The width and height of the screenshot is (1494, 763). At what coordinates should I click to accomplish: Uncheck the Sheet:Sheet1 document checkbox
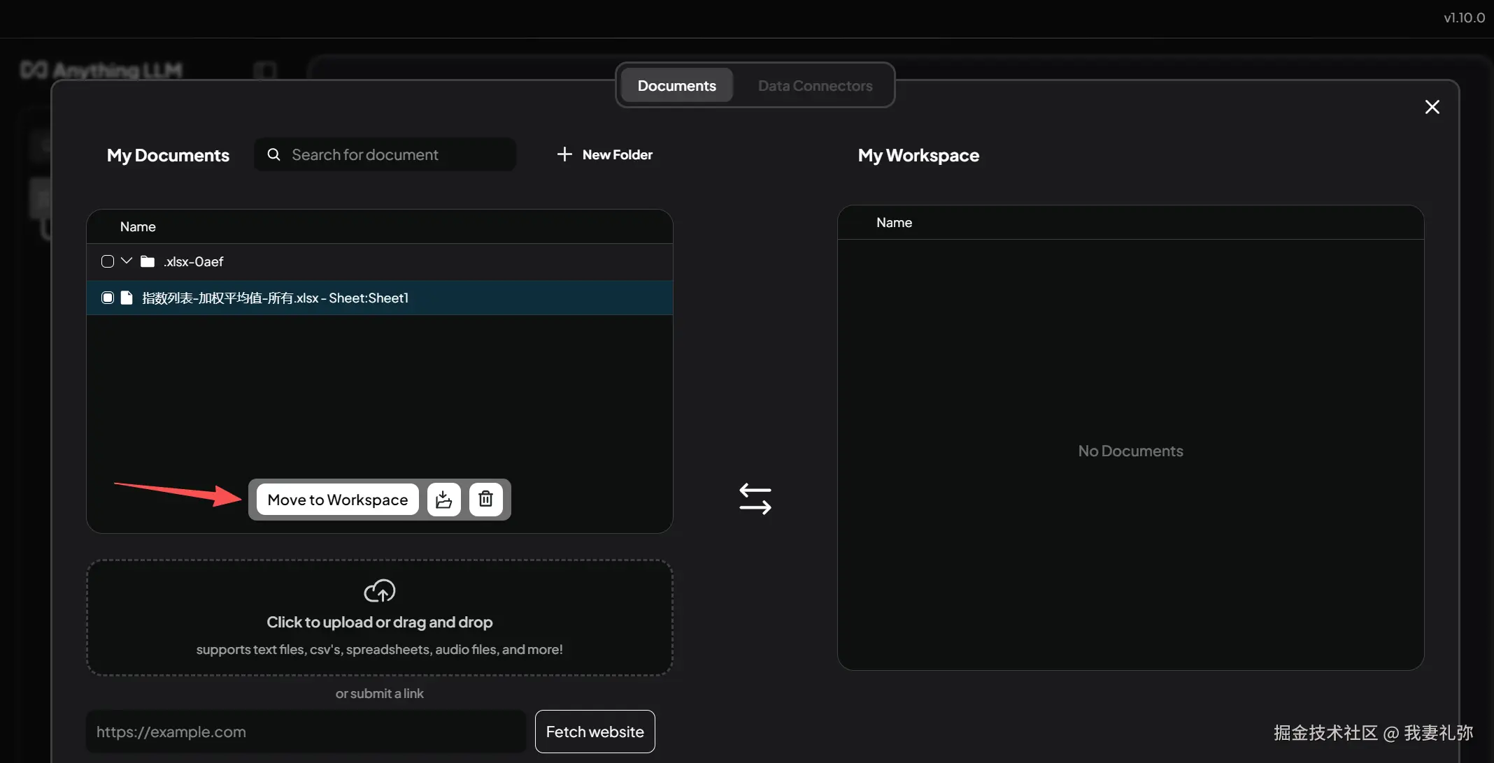108,298
